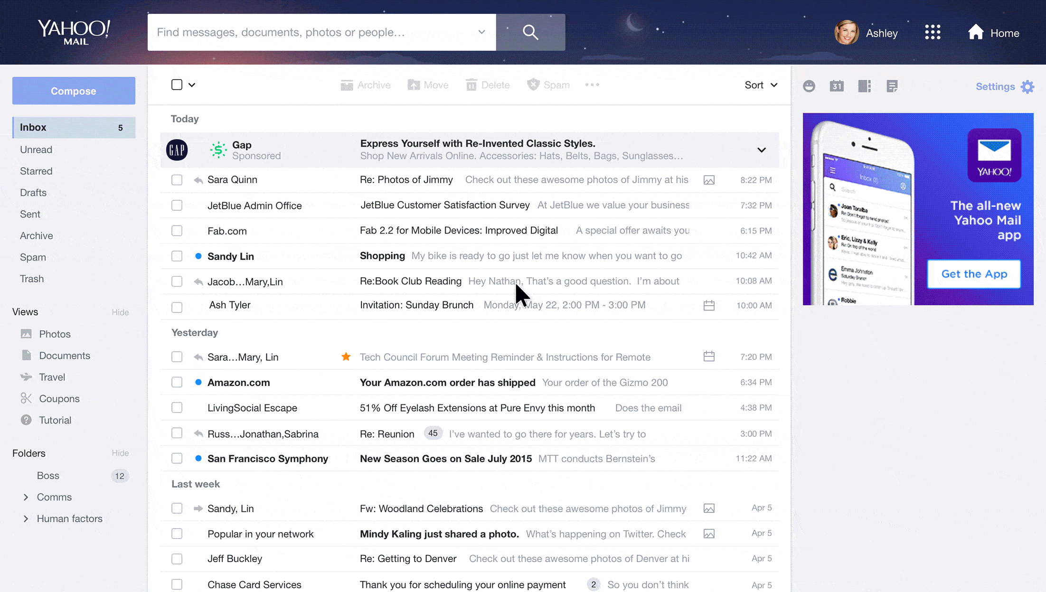This screenshot has height=592, width=1046.
Task: Open the Unread folder
Action: tap(36, 150)
